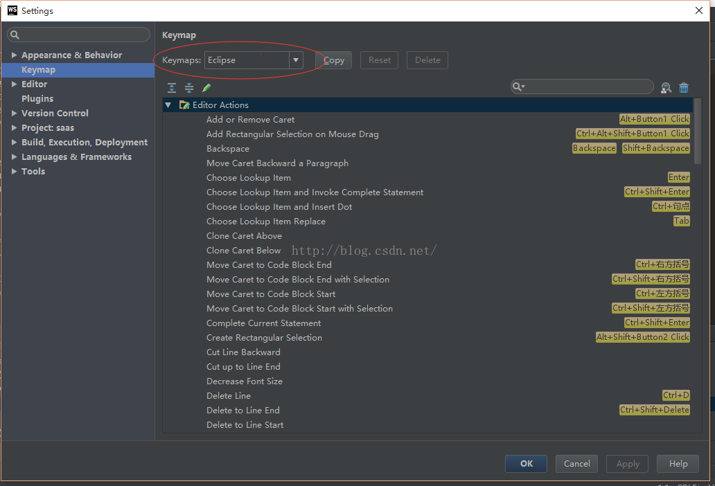Viewport: 715px width, 486px height.
Task: Select Create Rectangular Selection action
Action: 427,338
